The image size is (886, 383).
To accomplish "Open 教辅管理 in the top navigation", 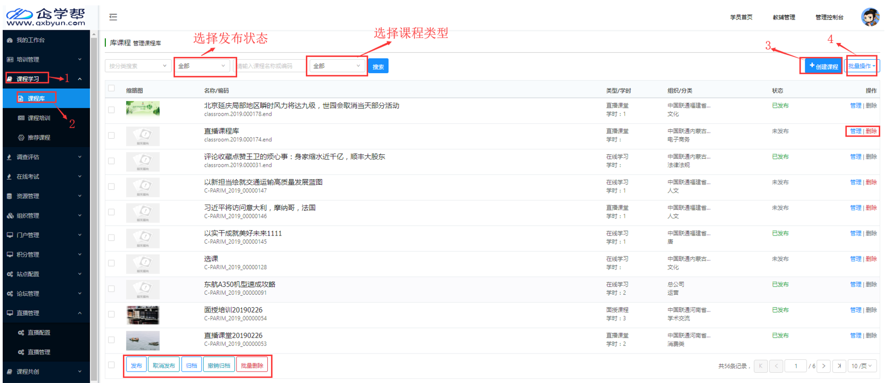I will pyautogui.click(x=783, y=18).
